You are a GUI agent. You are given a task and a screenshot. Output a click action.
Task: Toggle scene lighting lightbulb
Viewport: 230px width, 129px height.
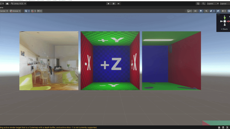(201, 11)
